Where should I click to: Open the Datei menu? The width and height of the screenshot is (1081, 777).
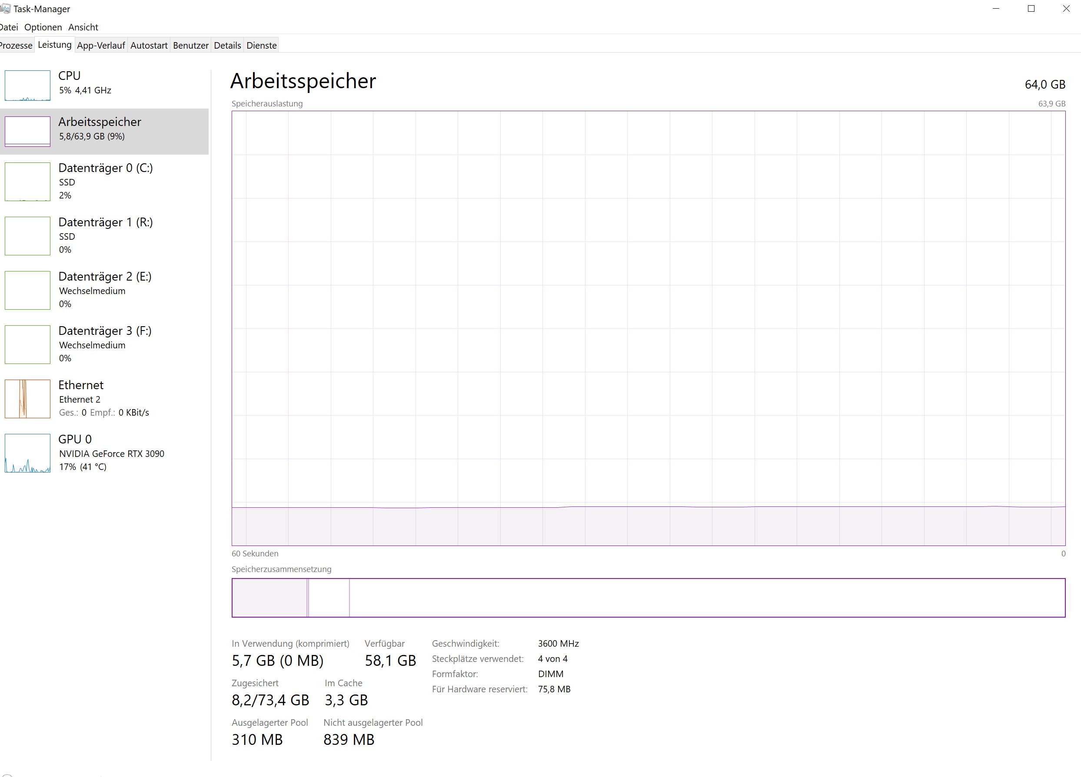[x=9, y=27]
